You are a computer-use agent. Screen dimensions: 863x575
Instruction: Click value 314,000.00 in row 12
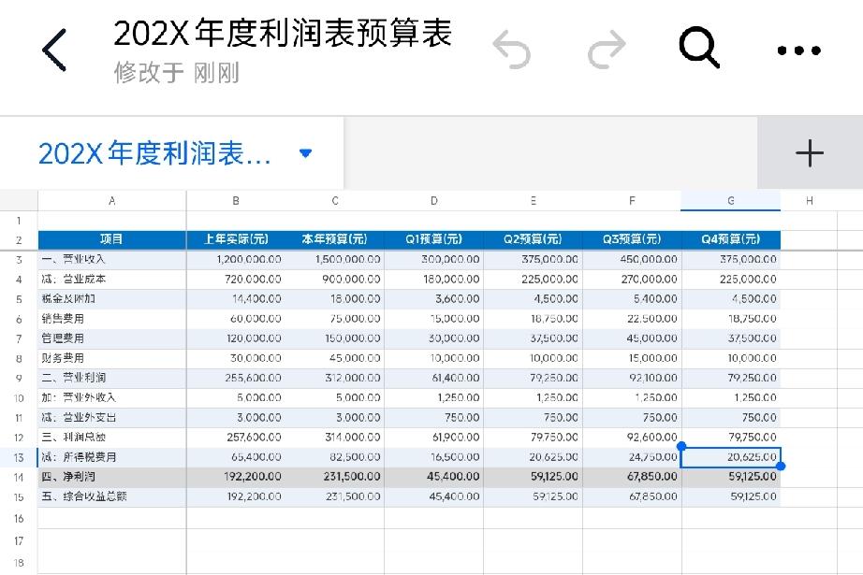tap(352, 438)
